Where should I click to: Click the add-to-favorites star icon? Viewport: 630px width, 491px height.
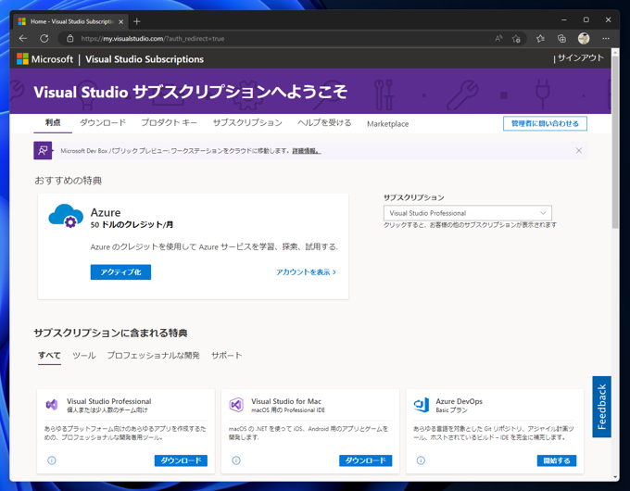tap(517, 39)
